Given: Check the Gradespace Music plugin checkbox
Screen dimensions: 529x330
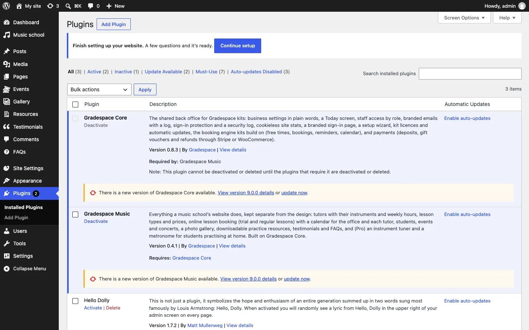Looking at the screenshot, I should coord(75,214).
